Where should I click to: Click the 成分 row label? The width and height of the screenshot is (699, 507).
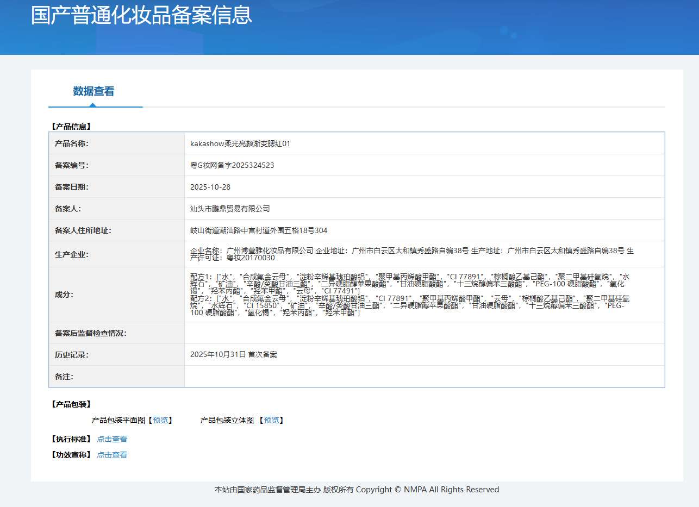coord(64,295)
